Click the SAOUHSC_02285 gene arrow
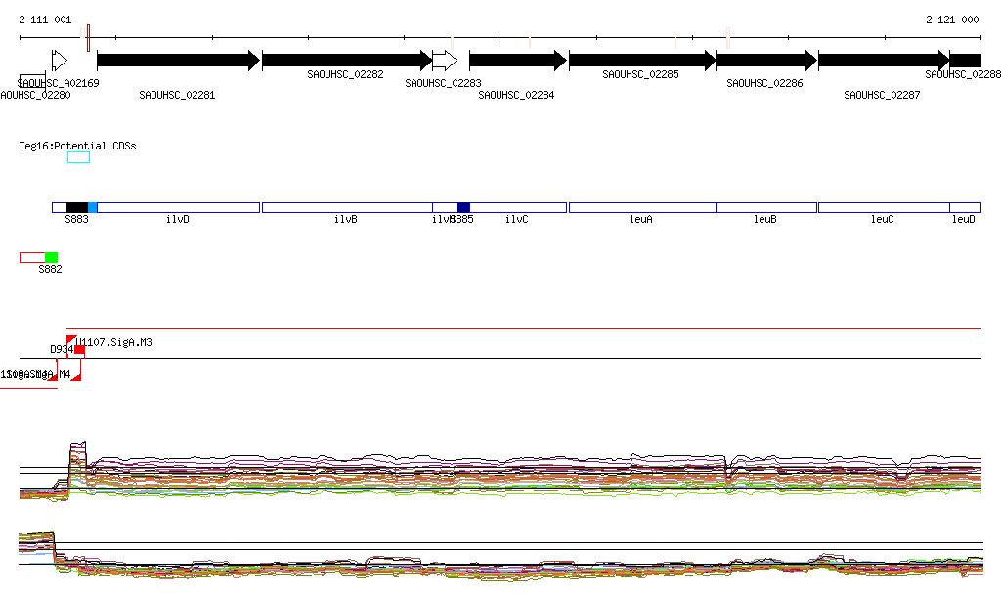The image size is (1001, 597). (642, 61)
